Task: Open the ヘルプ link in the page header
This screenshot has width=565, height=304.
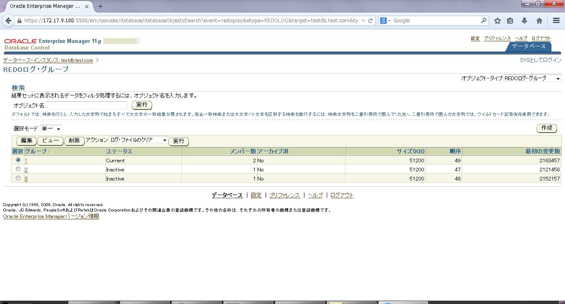Action: (x=521, y=38)
